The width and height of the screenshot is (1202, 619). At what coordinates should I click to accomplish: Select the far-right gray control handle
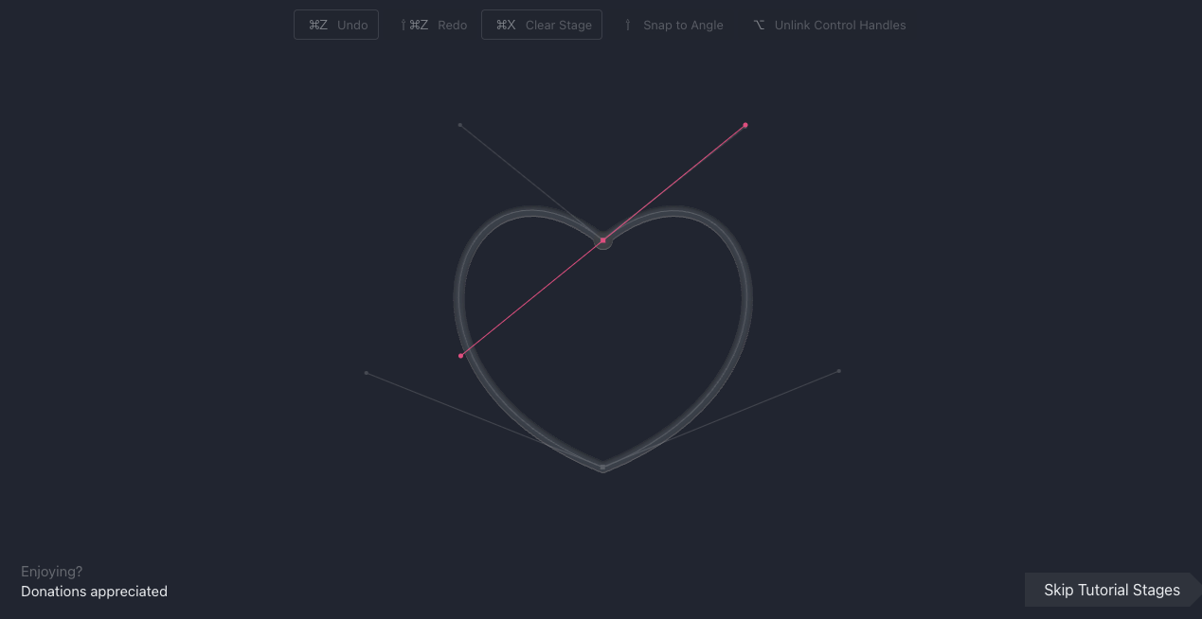tap(838, 371)
